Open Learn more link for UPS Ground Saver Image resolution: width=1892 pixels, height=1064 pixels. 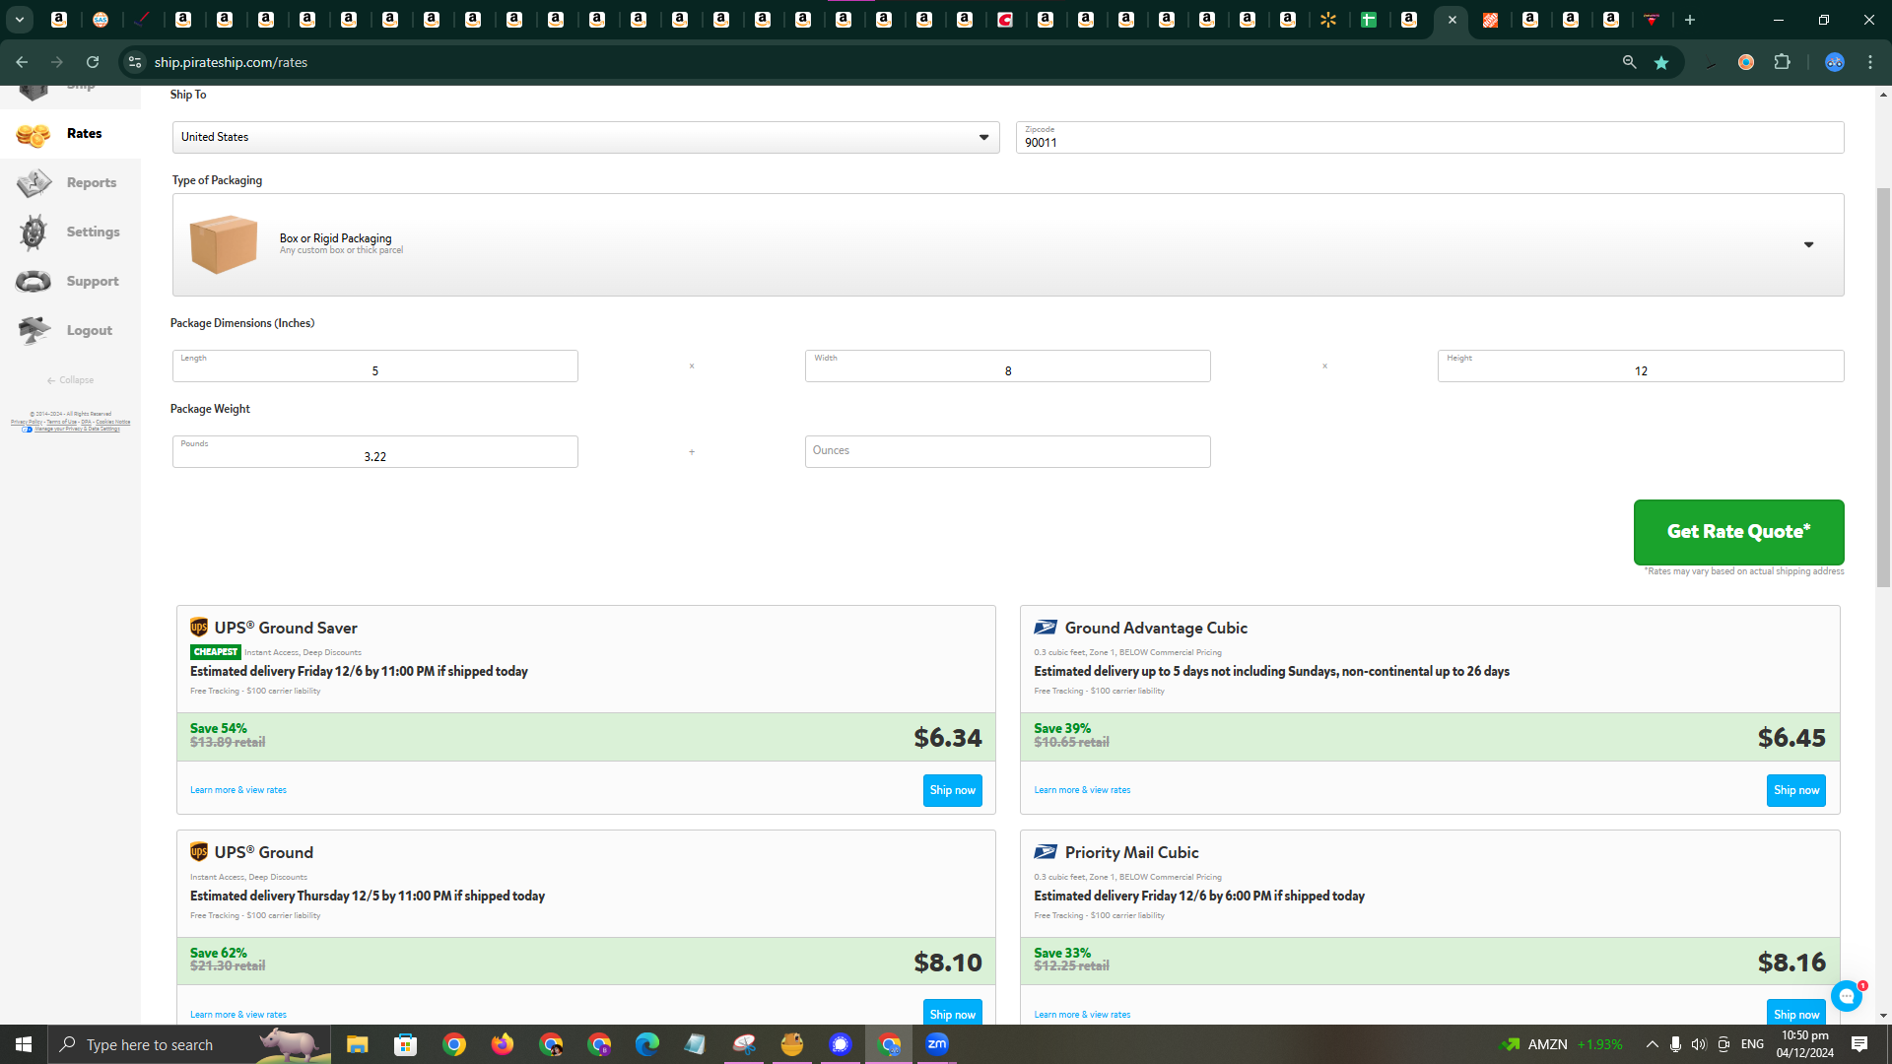[x=238, y=790]
